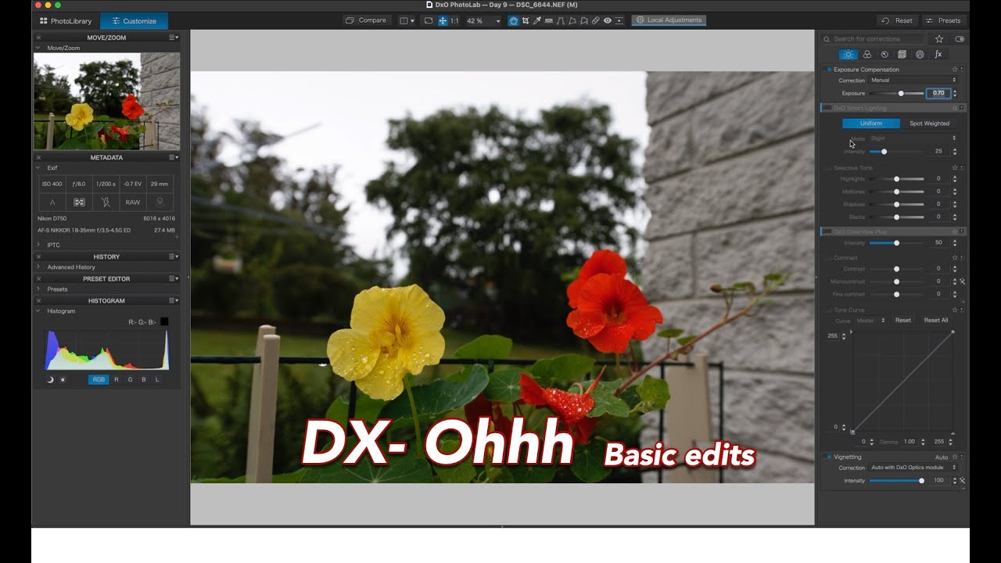Click the Fit-to-screen zoom icon
Viewport: 1001px width, 563px height.
pos(443,20)
